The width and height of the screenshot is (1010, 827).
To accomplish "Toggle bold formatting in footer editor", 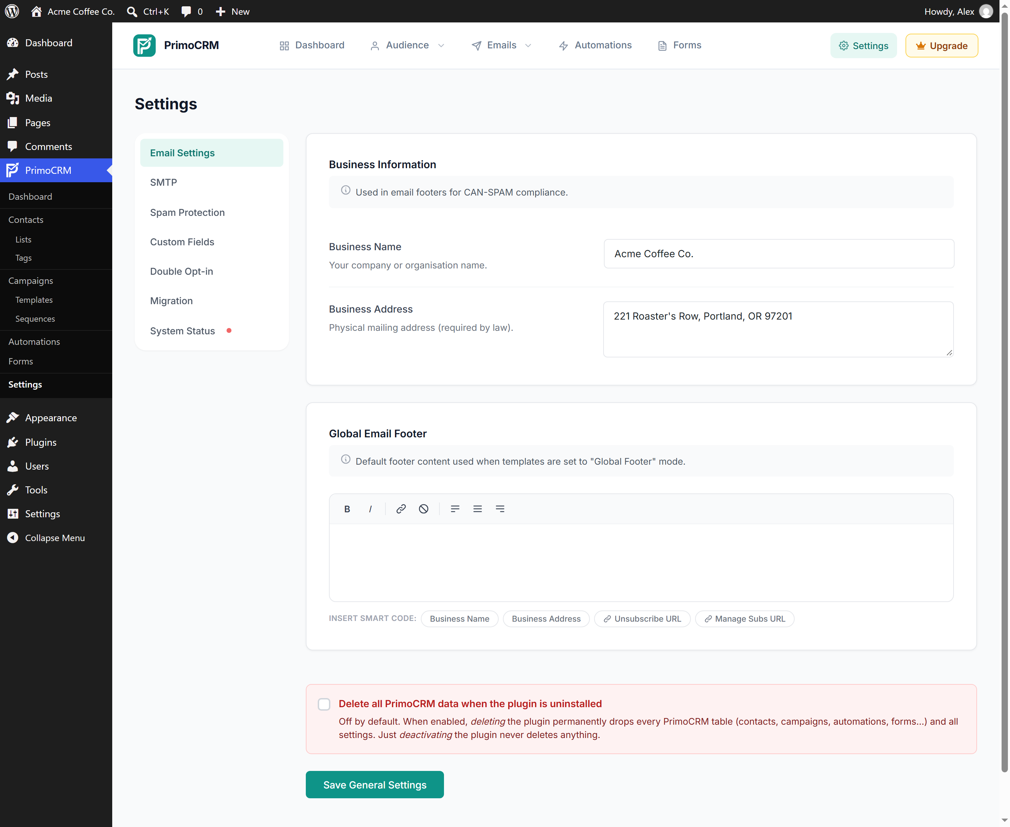I will pyautogui.click(x=347, y=509).
